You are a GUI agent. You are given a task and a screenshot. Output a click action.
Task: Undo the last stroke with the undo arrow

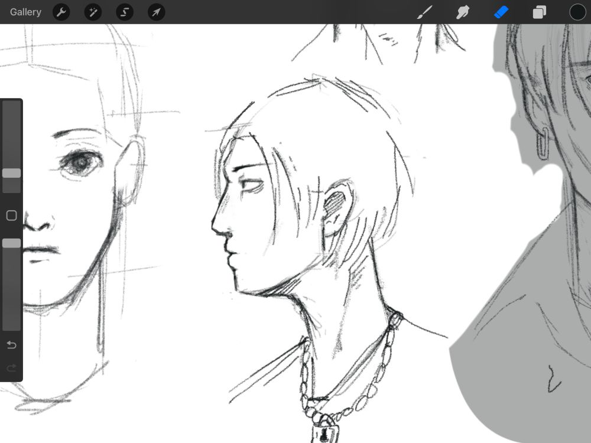[11, 345]
